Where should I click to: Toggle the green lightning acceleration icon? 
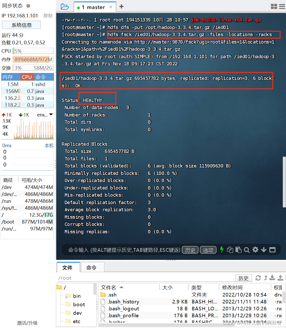coord(222,250)
